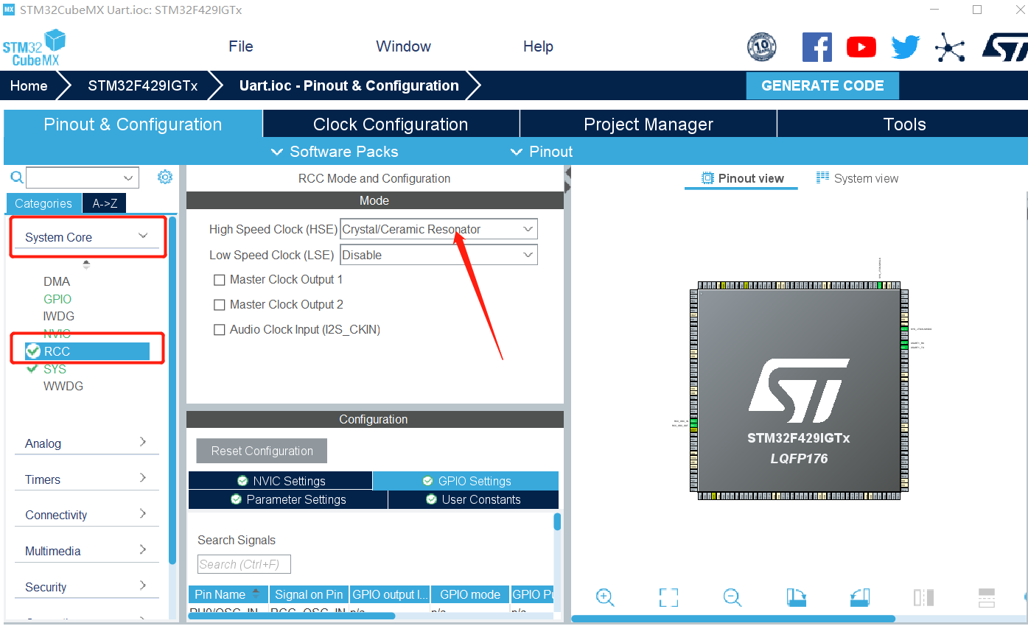Rotate the chip clockwise

(x=796, y=597)
